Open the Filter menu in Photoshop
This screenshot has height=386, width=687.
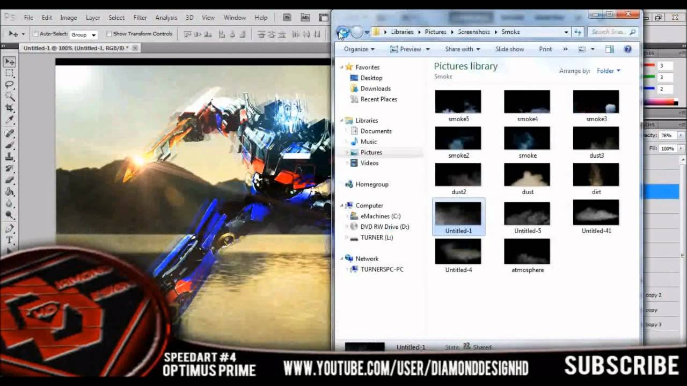140,18
